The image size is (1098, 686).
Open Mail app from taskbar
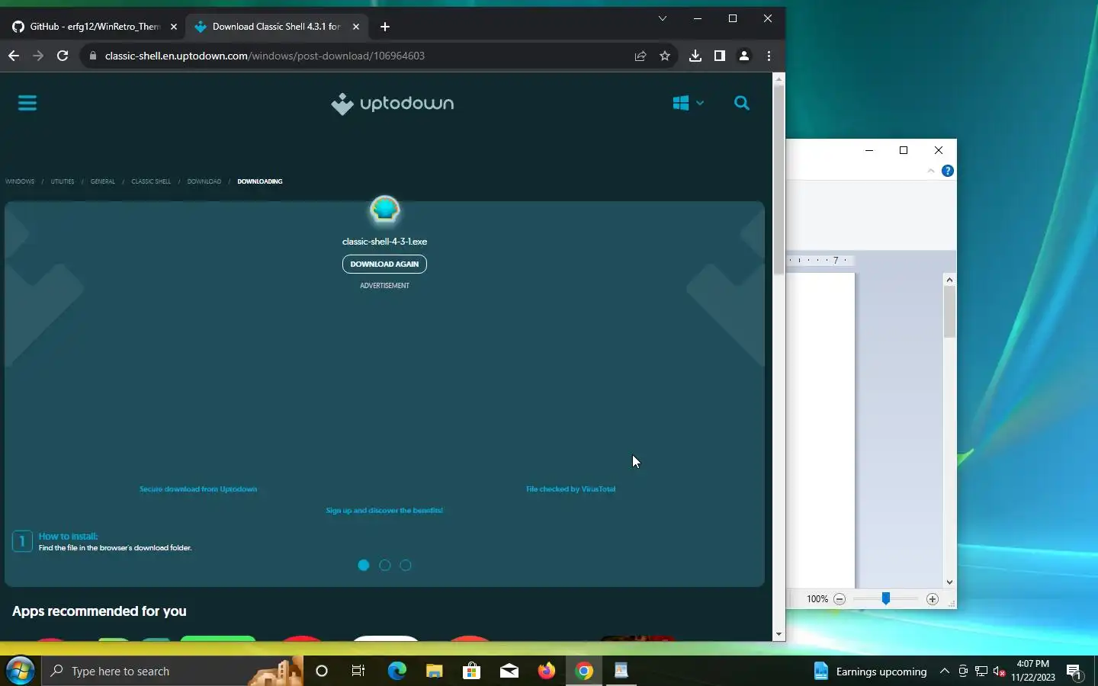click(509, 671)
